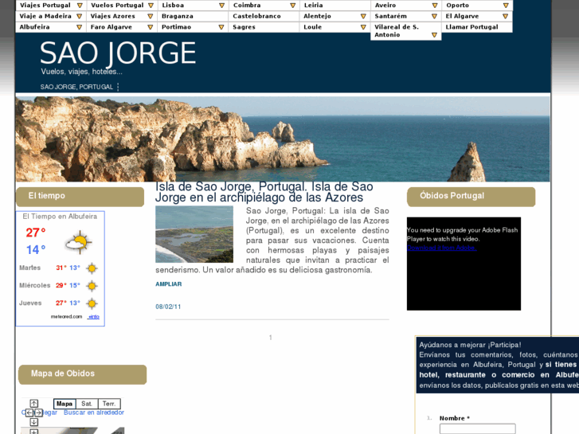Image resolution: width=579 pixels, height=434 pixels.
Task: Open the Sao Jorge coast thumbnail image
Action: point(194,234)
